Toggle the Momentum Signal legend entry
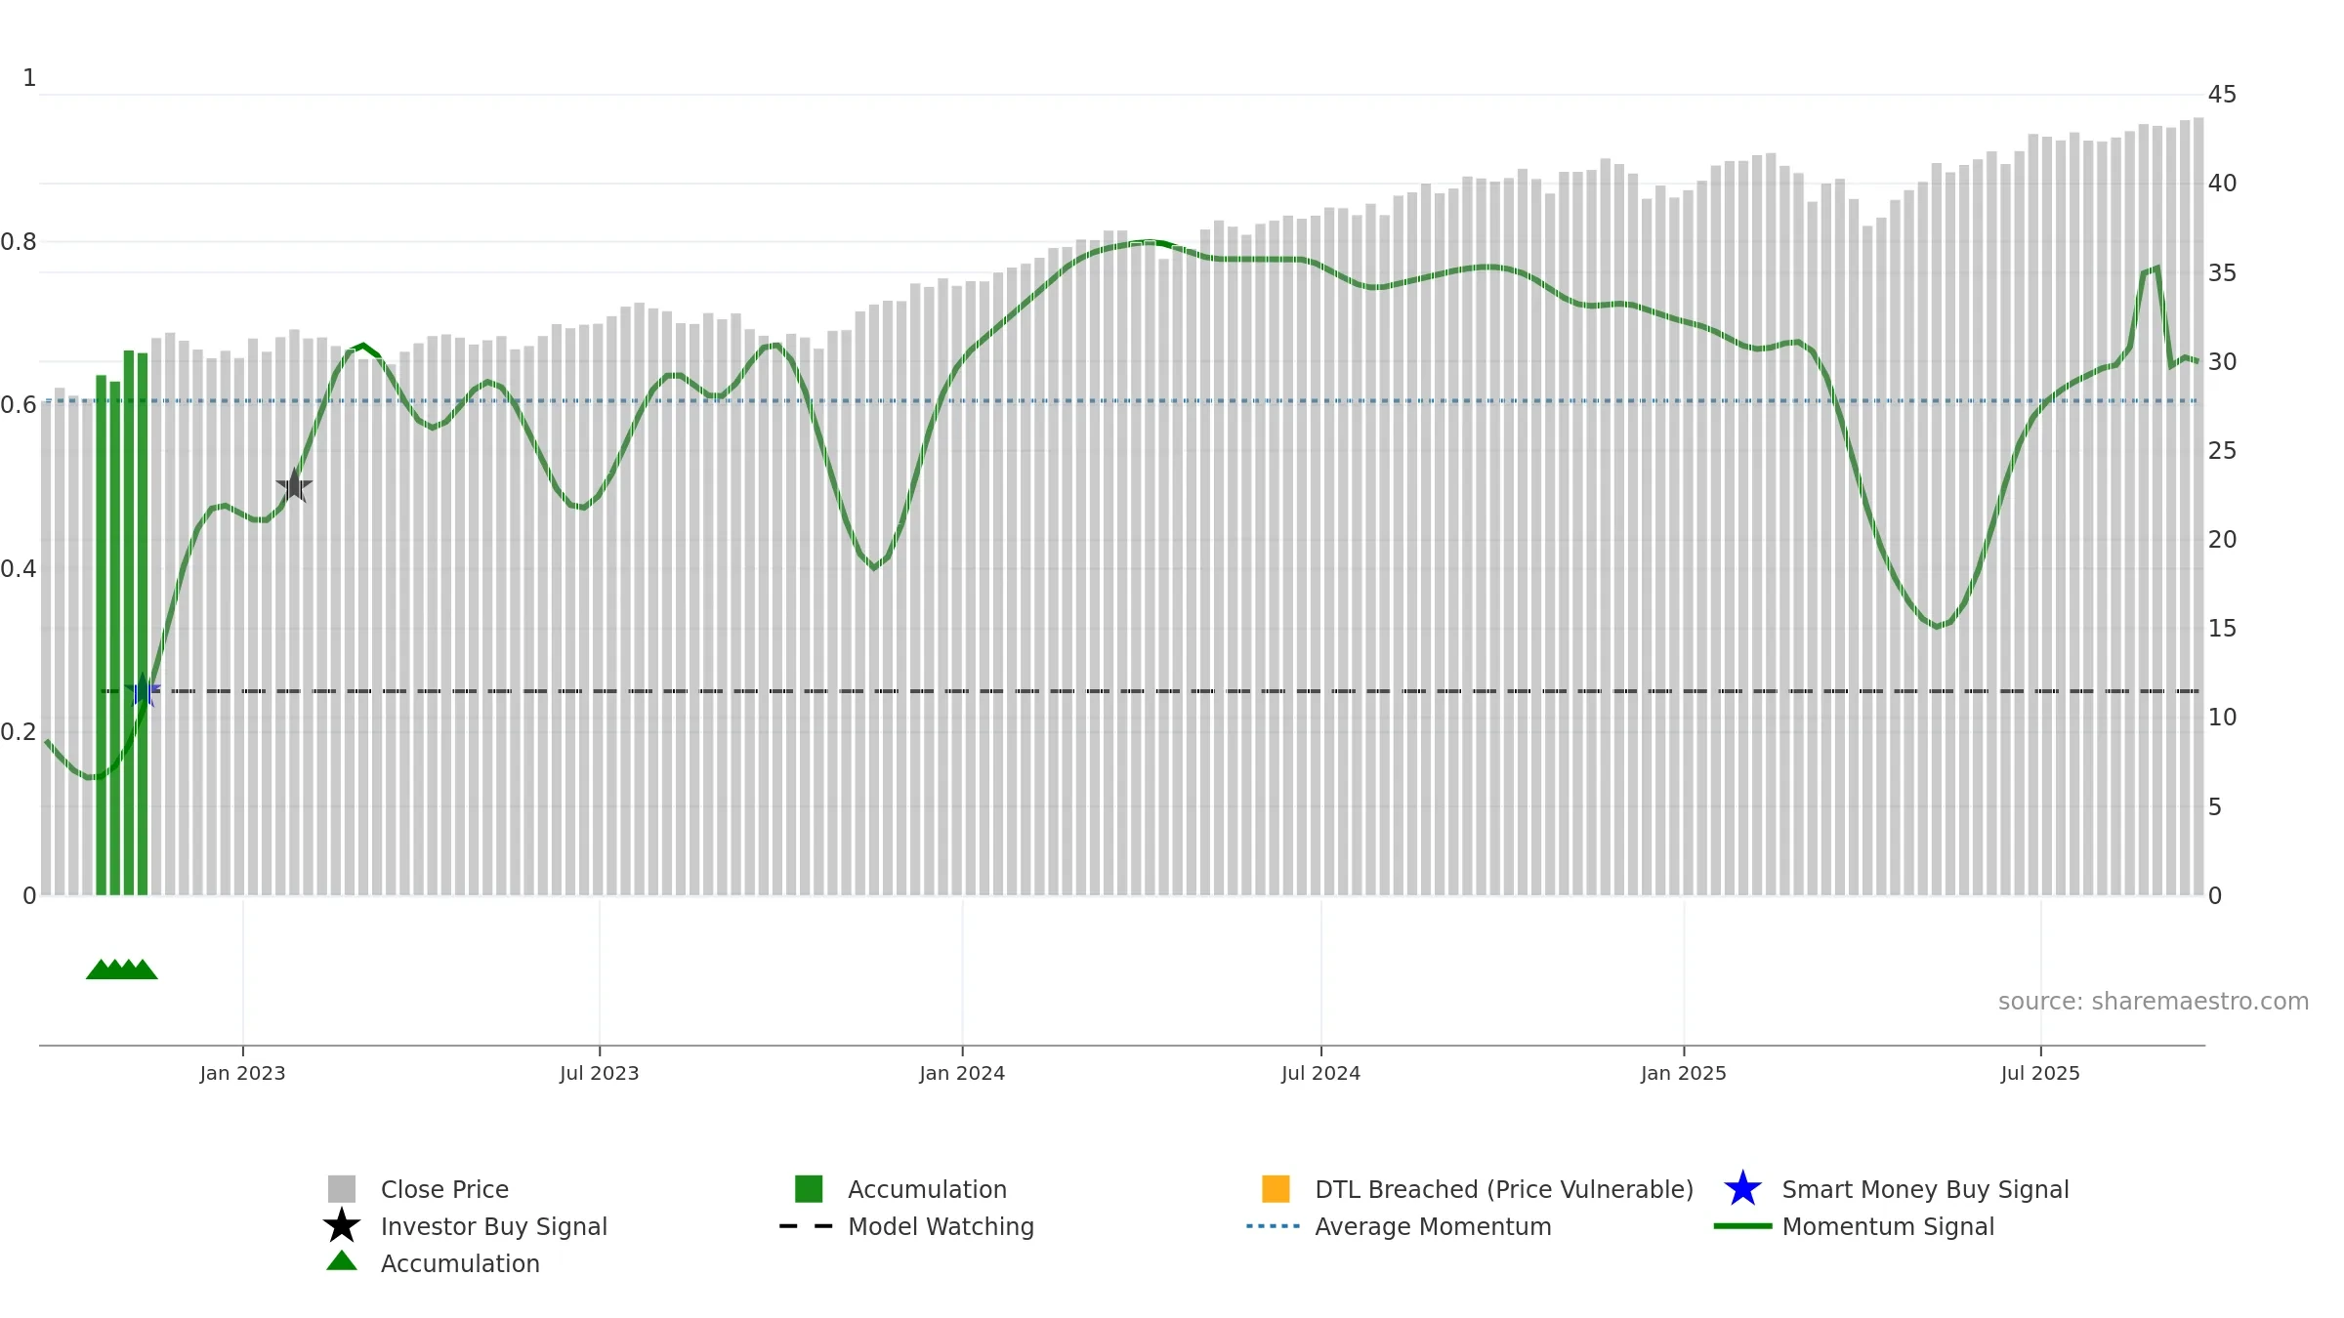 pos(1854,1226)
